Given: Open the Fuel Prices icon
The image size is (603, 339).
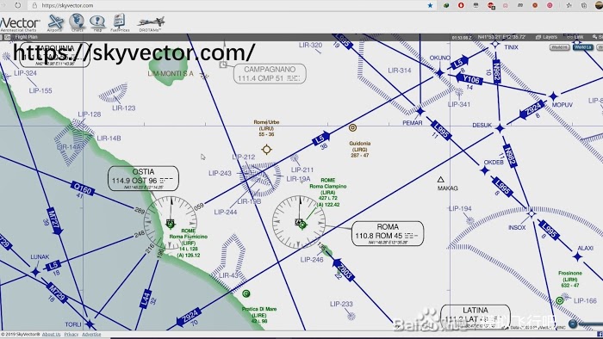Looking at the screenshot, I should click(x=120, y=22).
